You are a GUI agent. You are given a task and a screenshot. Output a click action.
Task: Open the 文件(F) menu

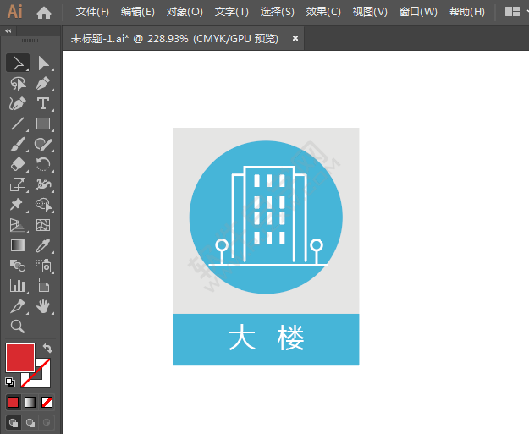pos(92,12)
